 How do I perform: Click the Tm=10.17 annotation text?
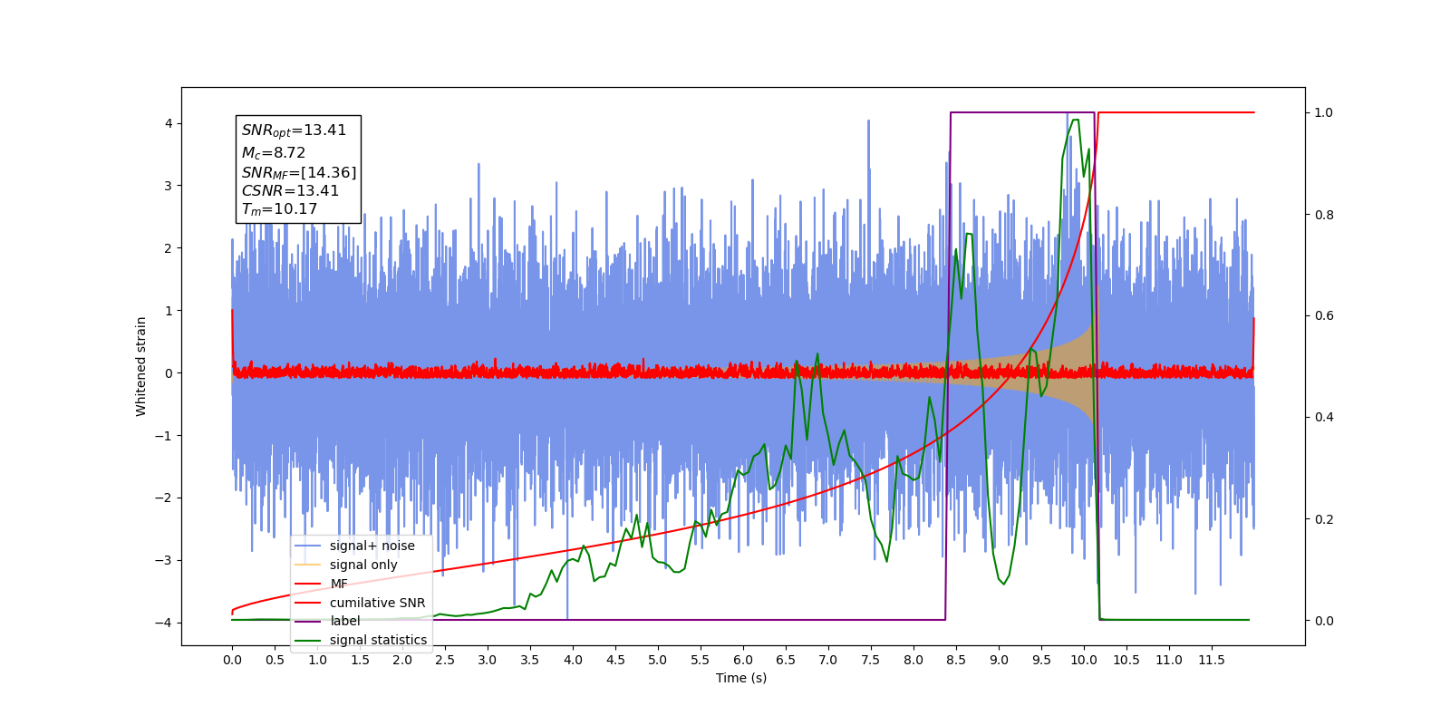(279, 209)
